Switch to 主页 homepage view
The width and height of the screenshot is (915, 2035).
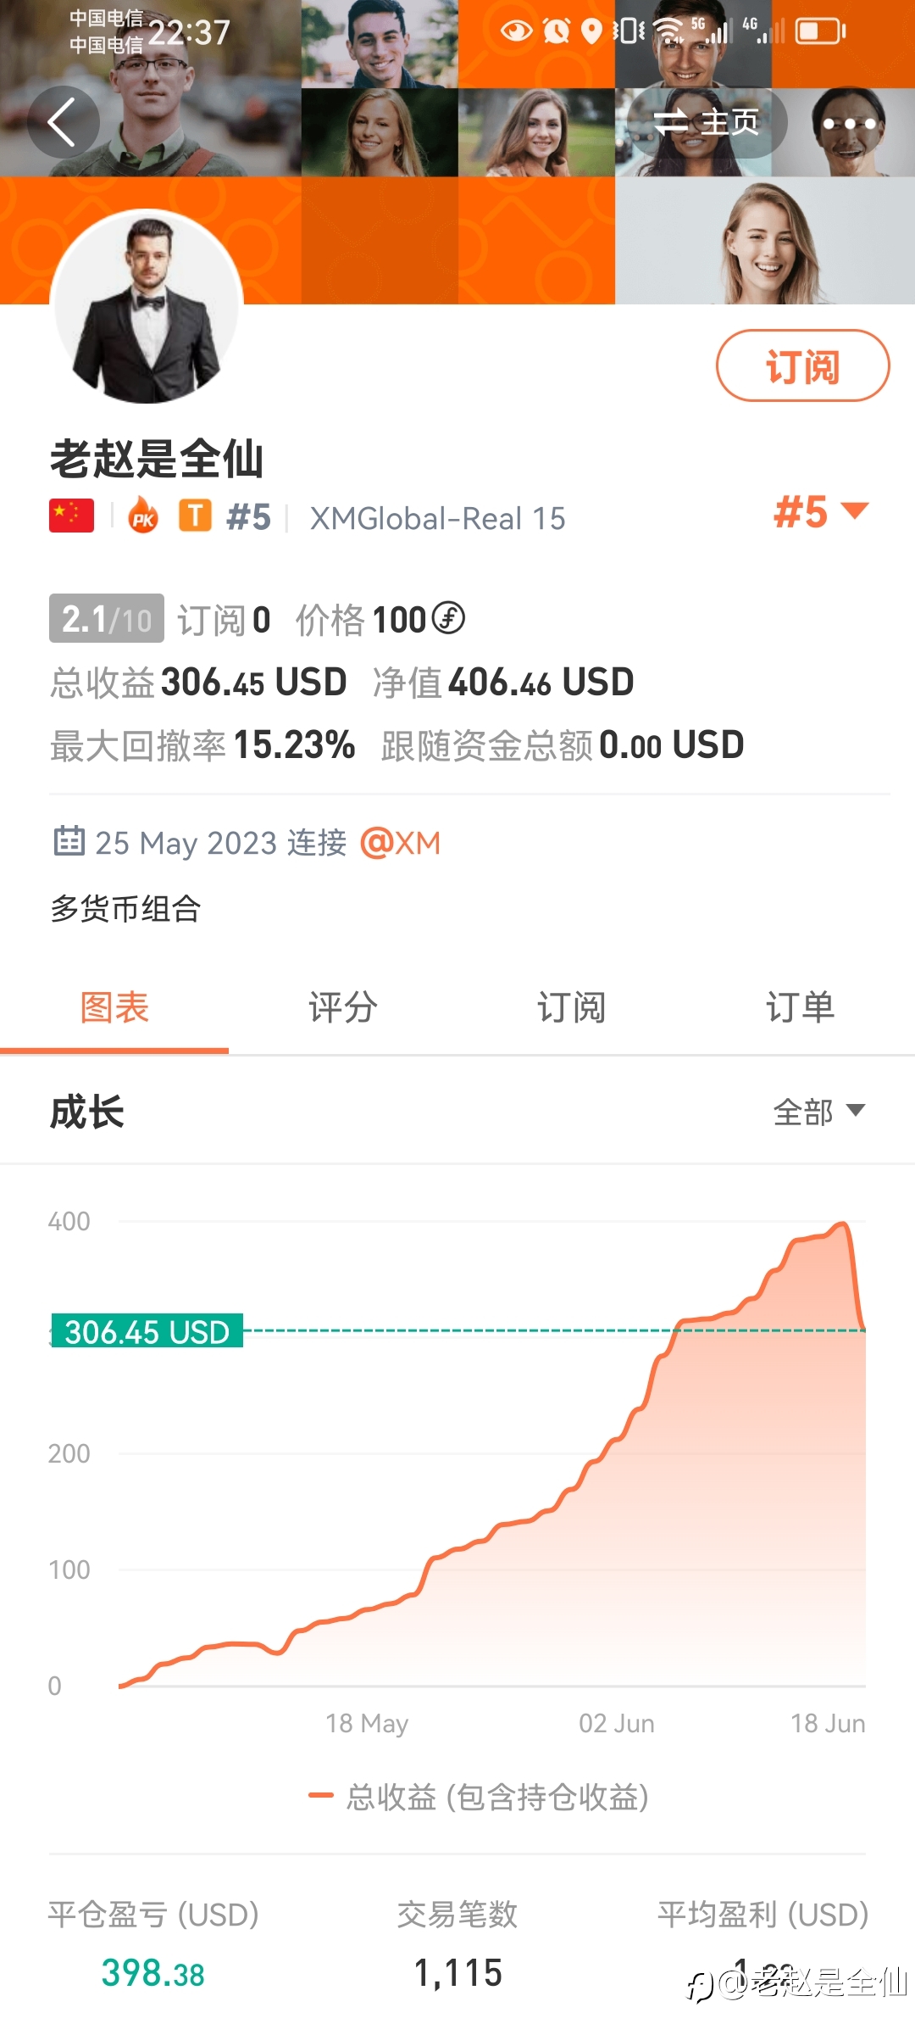click(x=706, y=123)
